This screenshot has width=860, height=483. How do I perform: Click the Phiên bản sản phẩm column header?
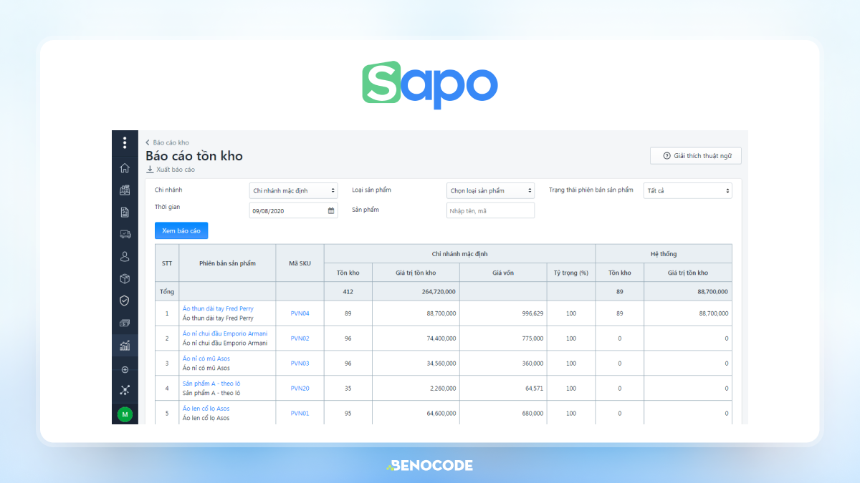click(x=227, y=263)
